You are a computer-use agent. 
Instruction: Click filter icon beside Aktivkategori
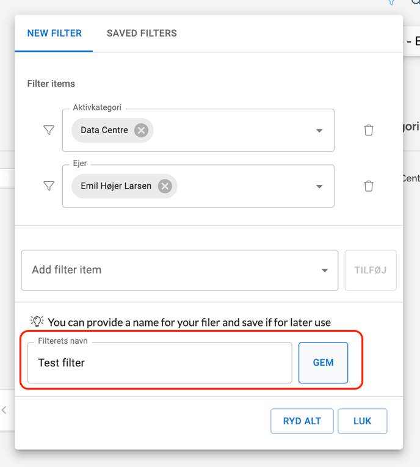49,130
